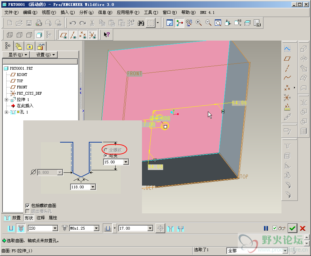Click the Zoom out magnifier icon
Screen dimensions: 311x256
click(x=208, y=23)
